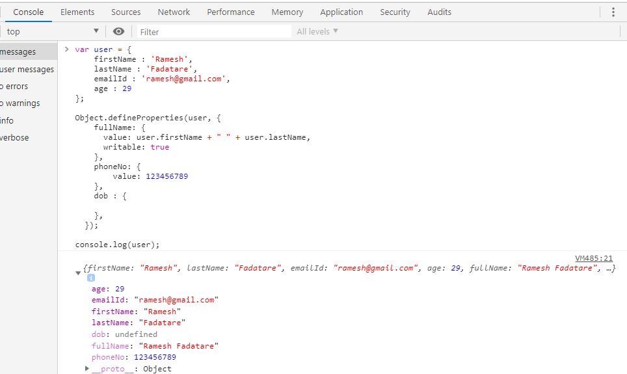Collapse the logged user object
Viewport: 627px width, 374px height.
(78, 273)
